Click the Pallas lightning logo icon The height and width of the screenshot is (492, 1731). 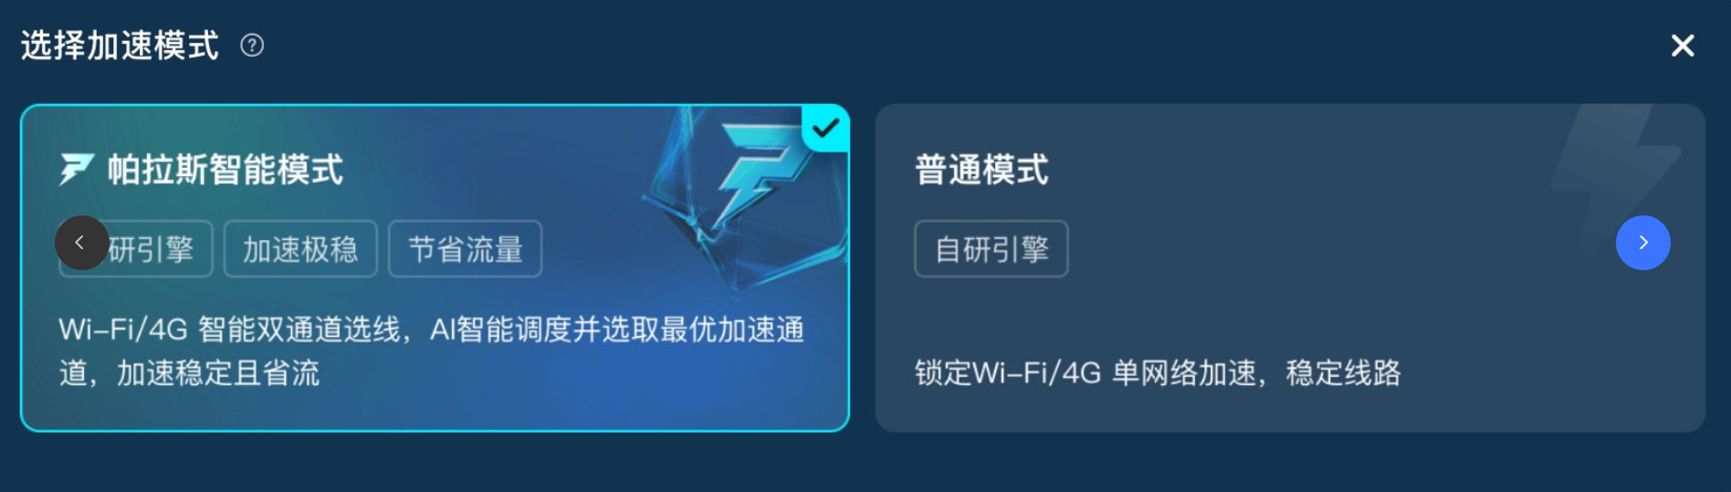[x=77, y=169]
